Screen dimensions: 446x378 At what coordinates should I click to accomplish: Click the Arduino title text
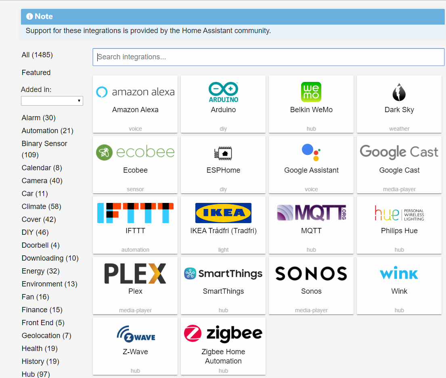pos(223,110)
